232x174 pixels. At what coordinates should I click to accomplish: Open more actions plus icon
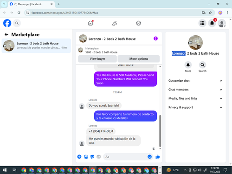tap(79, 157)
